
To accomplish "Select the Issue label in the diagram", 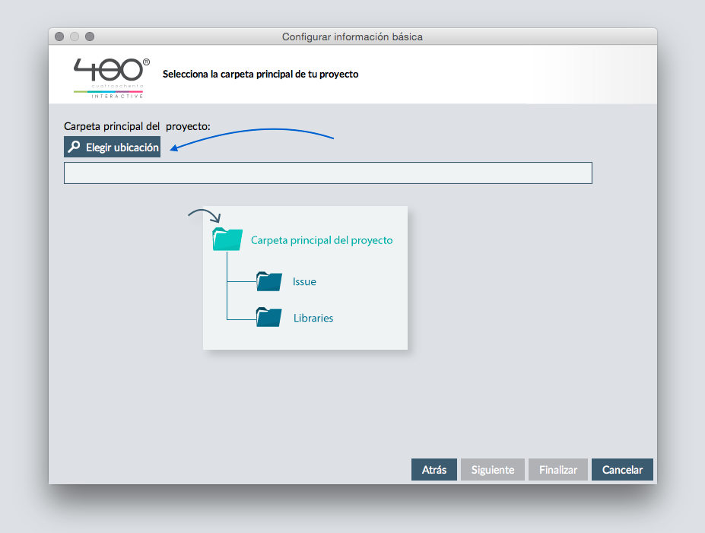I will click(304, 282).
